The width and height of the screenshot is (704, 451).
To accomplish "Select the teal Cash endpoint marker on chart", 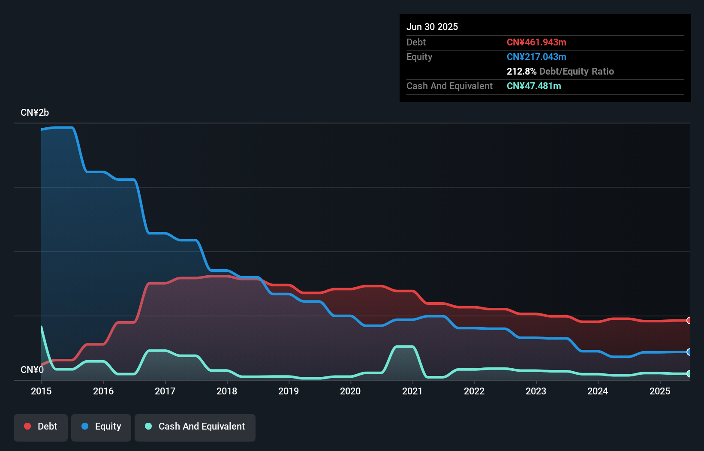I will (689, 373).
